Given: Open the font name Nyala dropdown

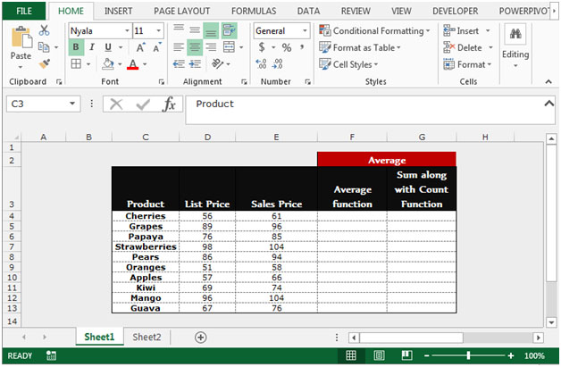Looking at the screenshot, I should [x=127, y=30].
